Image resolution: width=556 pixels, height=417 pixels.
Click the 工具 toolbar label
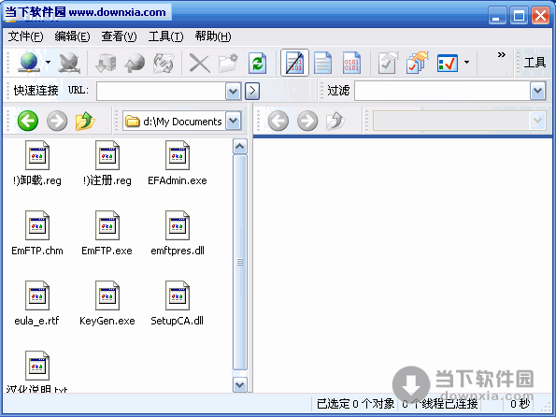pos(535,63)
